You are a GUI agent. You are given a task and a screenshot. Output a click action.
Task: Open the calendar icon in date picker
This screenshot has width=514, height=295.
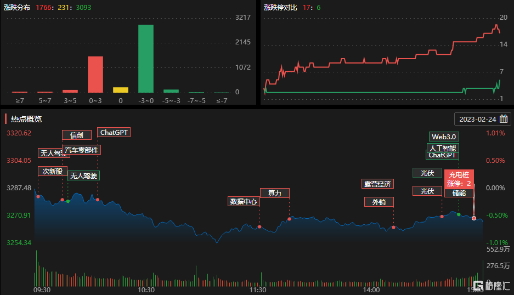[x=503, y=119]
